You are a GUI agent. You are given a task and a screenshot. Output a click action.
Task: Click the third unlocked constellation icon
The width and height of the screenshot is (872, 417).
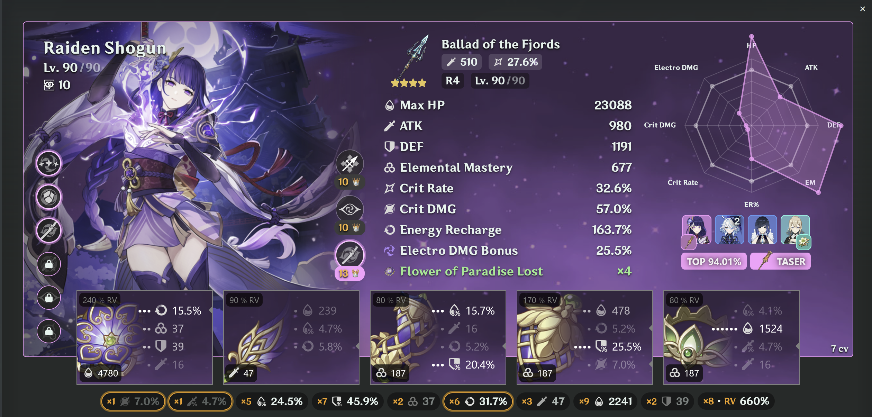coord(49,230)
